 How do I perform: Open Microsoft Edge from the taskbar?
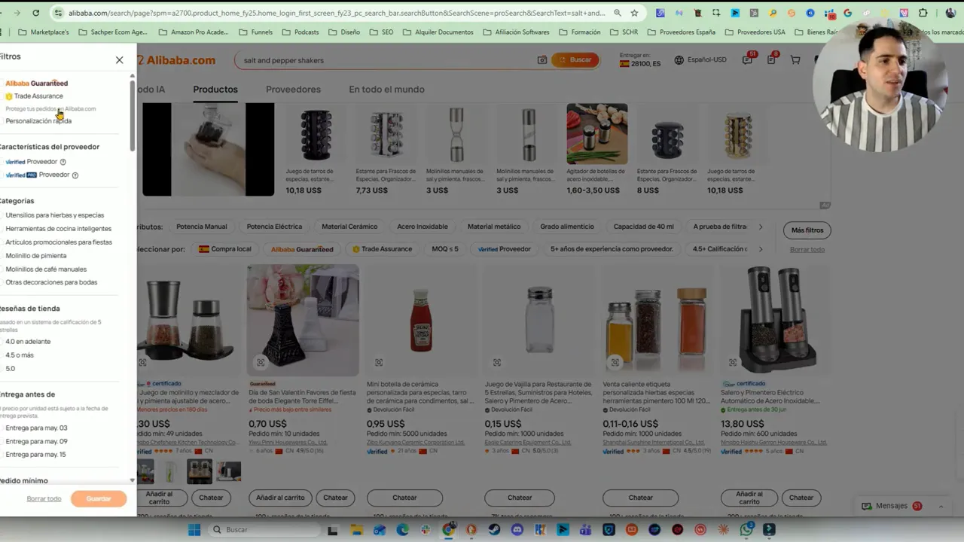pos(402,530)
